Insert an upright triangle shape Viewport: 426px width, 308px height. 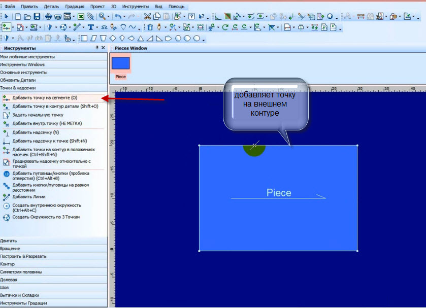[141, 38]
